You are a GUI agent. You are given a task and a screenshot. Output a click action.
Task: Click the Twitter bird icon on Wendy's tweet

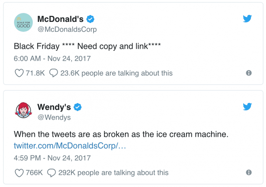[x=247, y=107]
